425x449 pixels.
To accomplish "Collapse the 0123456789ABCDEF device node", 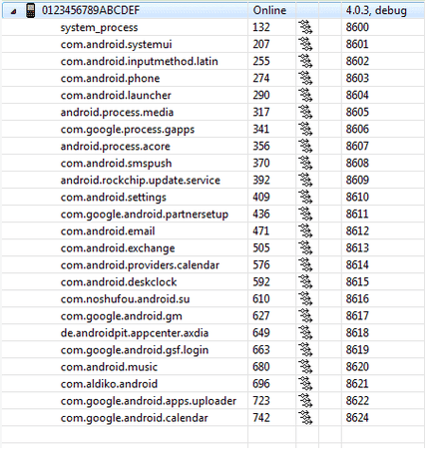I will tap(13, 12).
